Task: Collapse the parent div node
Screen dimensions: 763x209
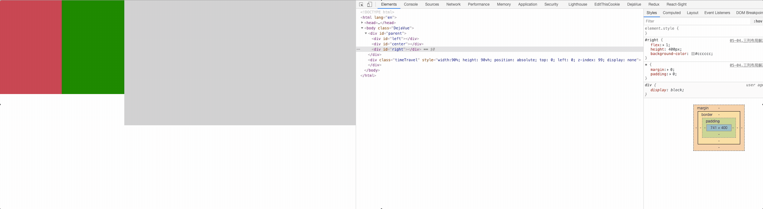Action: pos(366,33)
